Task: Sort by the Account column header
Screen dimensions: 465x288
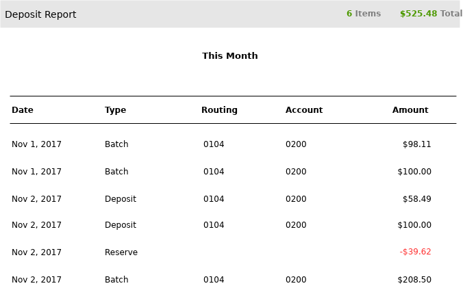Action: (x=304, y=110)
